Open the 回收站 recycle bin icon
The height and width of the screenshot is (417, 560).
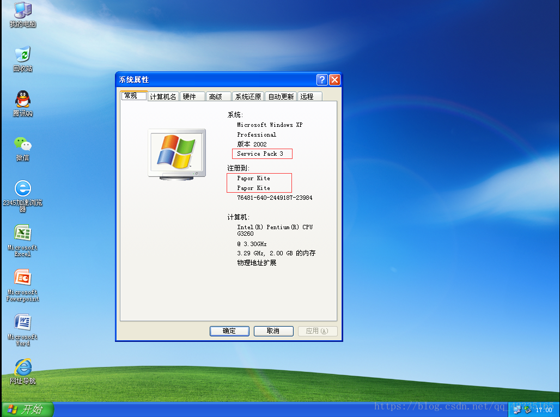[22, 54]
